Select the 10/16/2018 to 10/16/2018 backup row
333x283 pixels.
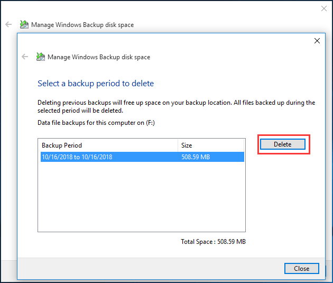(142, 157)
